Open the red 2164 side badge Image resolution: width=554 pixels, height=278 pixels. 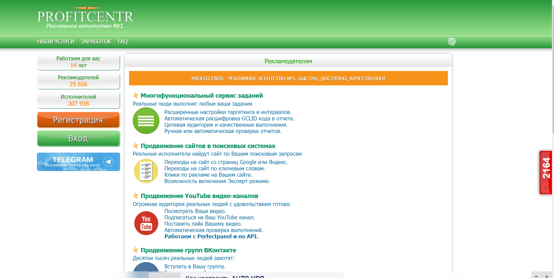coord(546,172)
